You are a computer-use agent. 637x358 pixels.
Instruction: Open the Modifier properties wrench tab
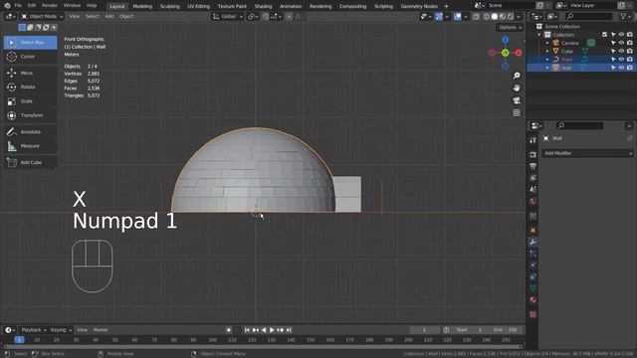pyautogui.click(x=533, y=243)
